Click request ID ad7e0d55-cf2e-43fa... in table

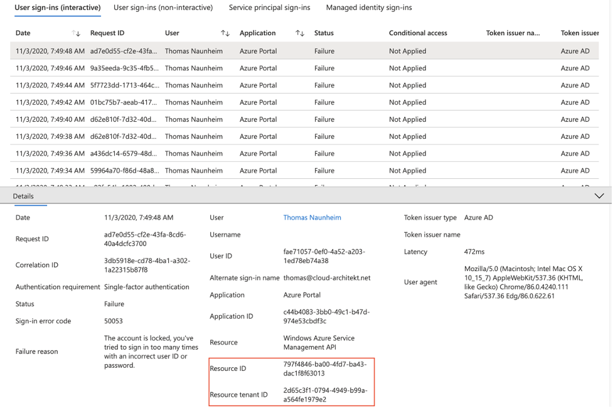(x=124, y=51)
